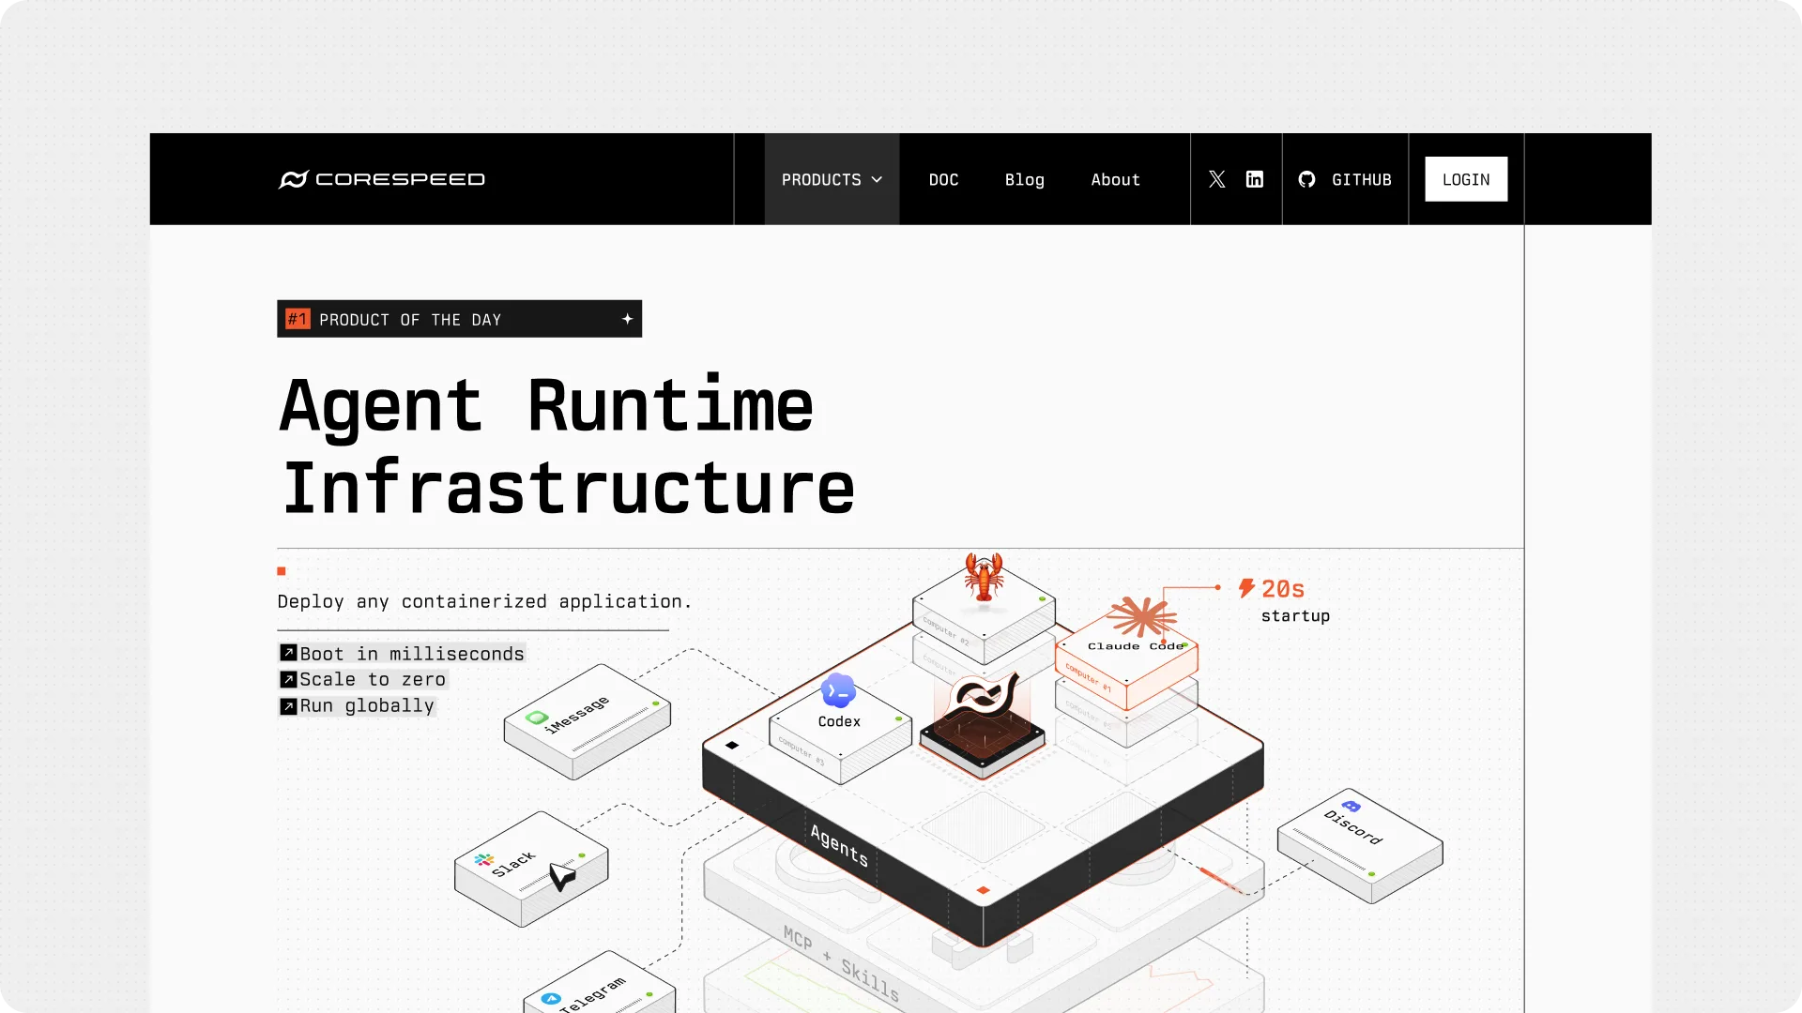
Task: Open the PRODUCTS menu
Action: point(832,179)
